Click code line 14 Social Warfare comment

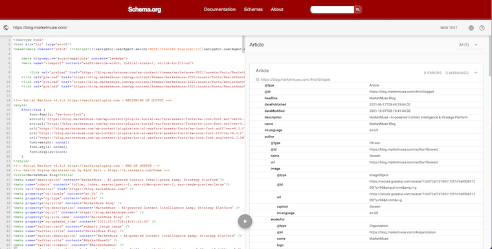[x=92, y=100]
